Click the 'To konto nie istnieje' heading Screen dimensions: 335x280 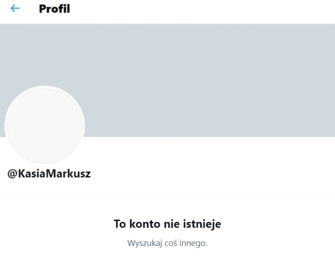pos(167,224)
